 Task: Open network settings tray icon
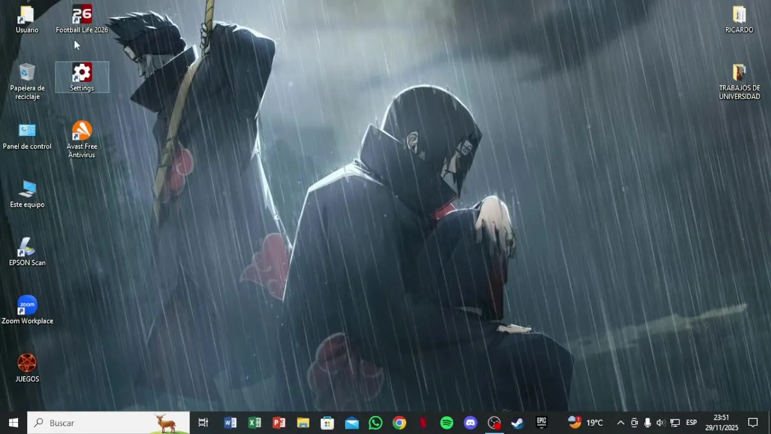[x=675, y=423]
